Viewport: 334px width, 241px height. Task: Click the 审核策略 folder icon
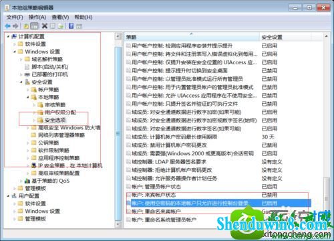click(40, 104)
